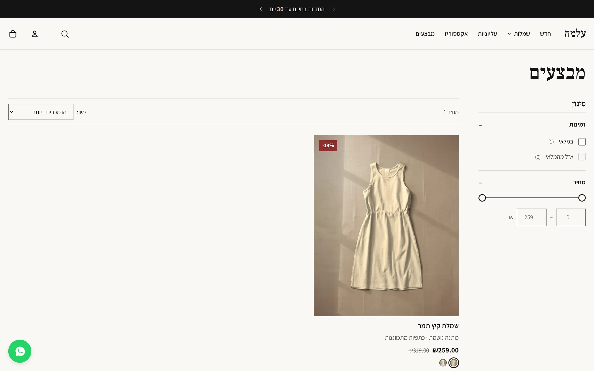This screenshot has height=371, width=594.
Task: Open the אקססוריז menu item
Action: [x=456, y=34]
